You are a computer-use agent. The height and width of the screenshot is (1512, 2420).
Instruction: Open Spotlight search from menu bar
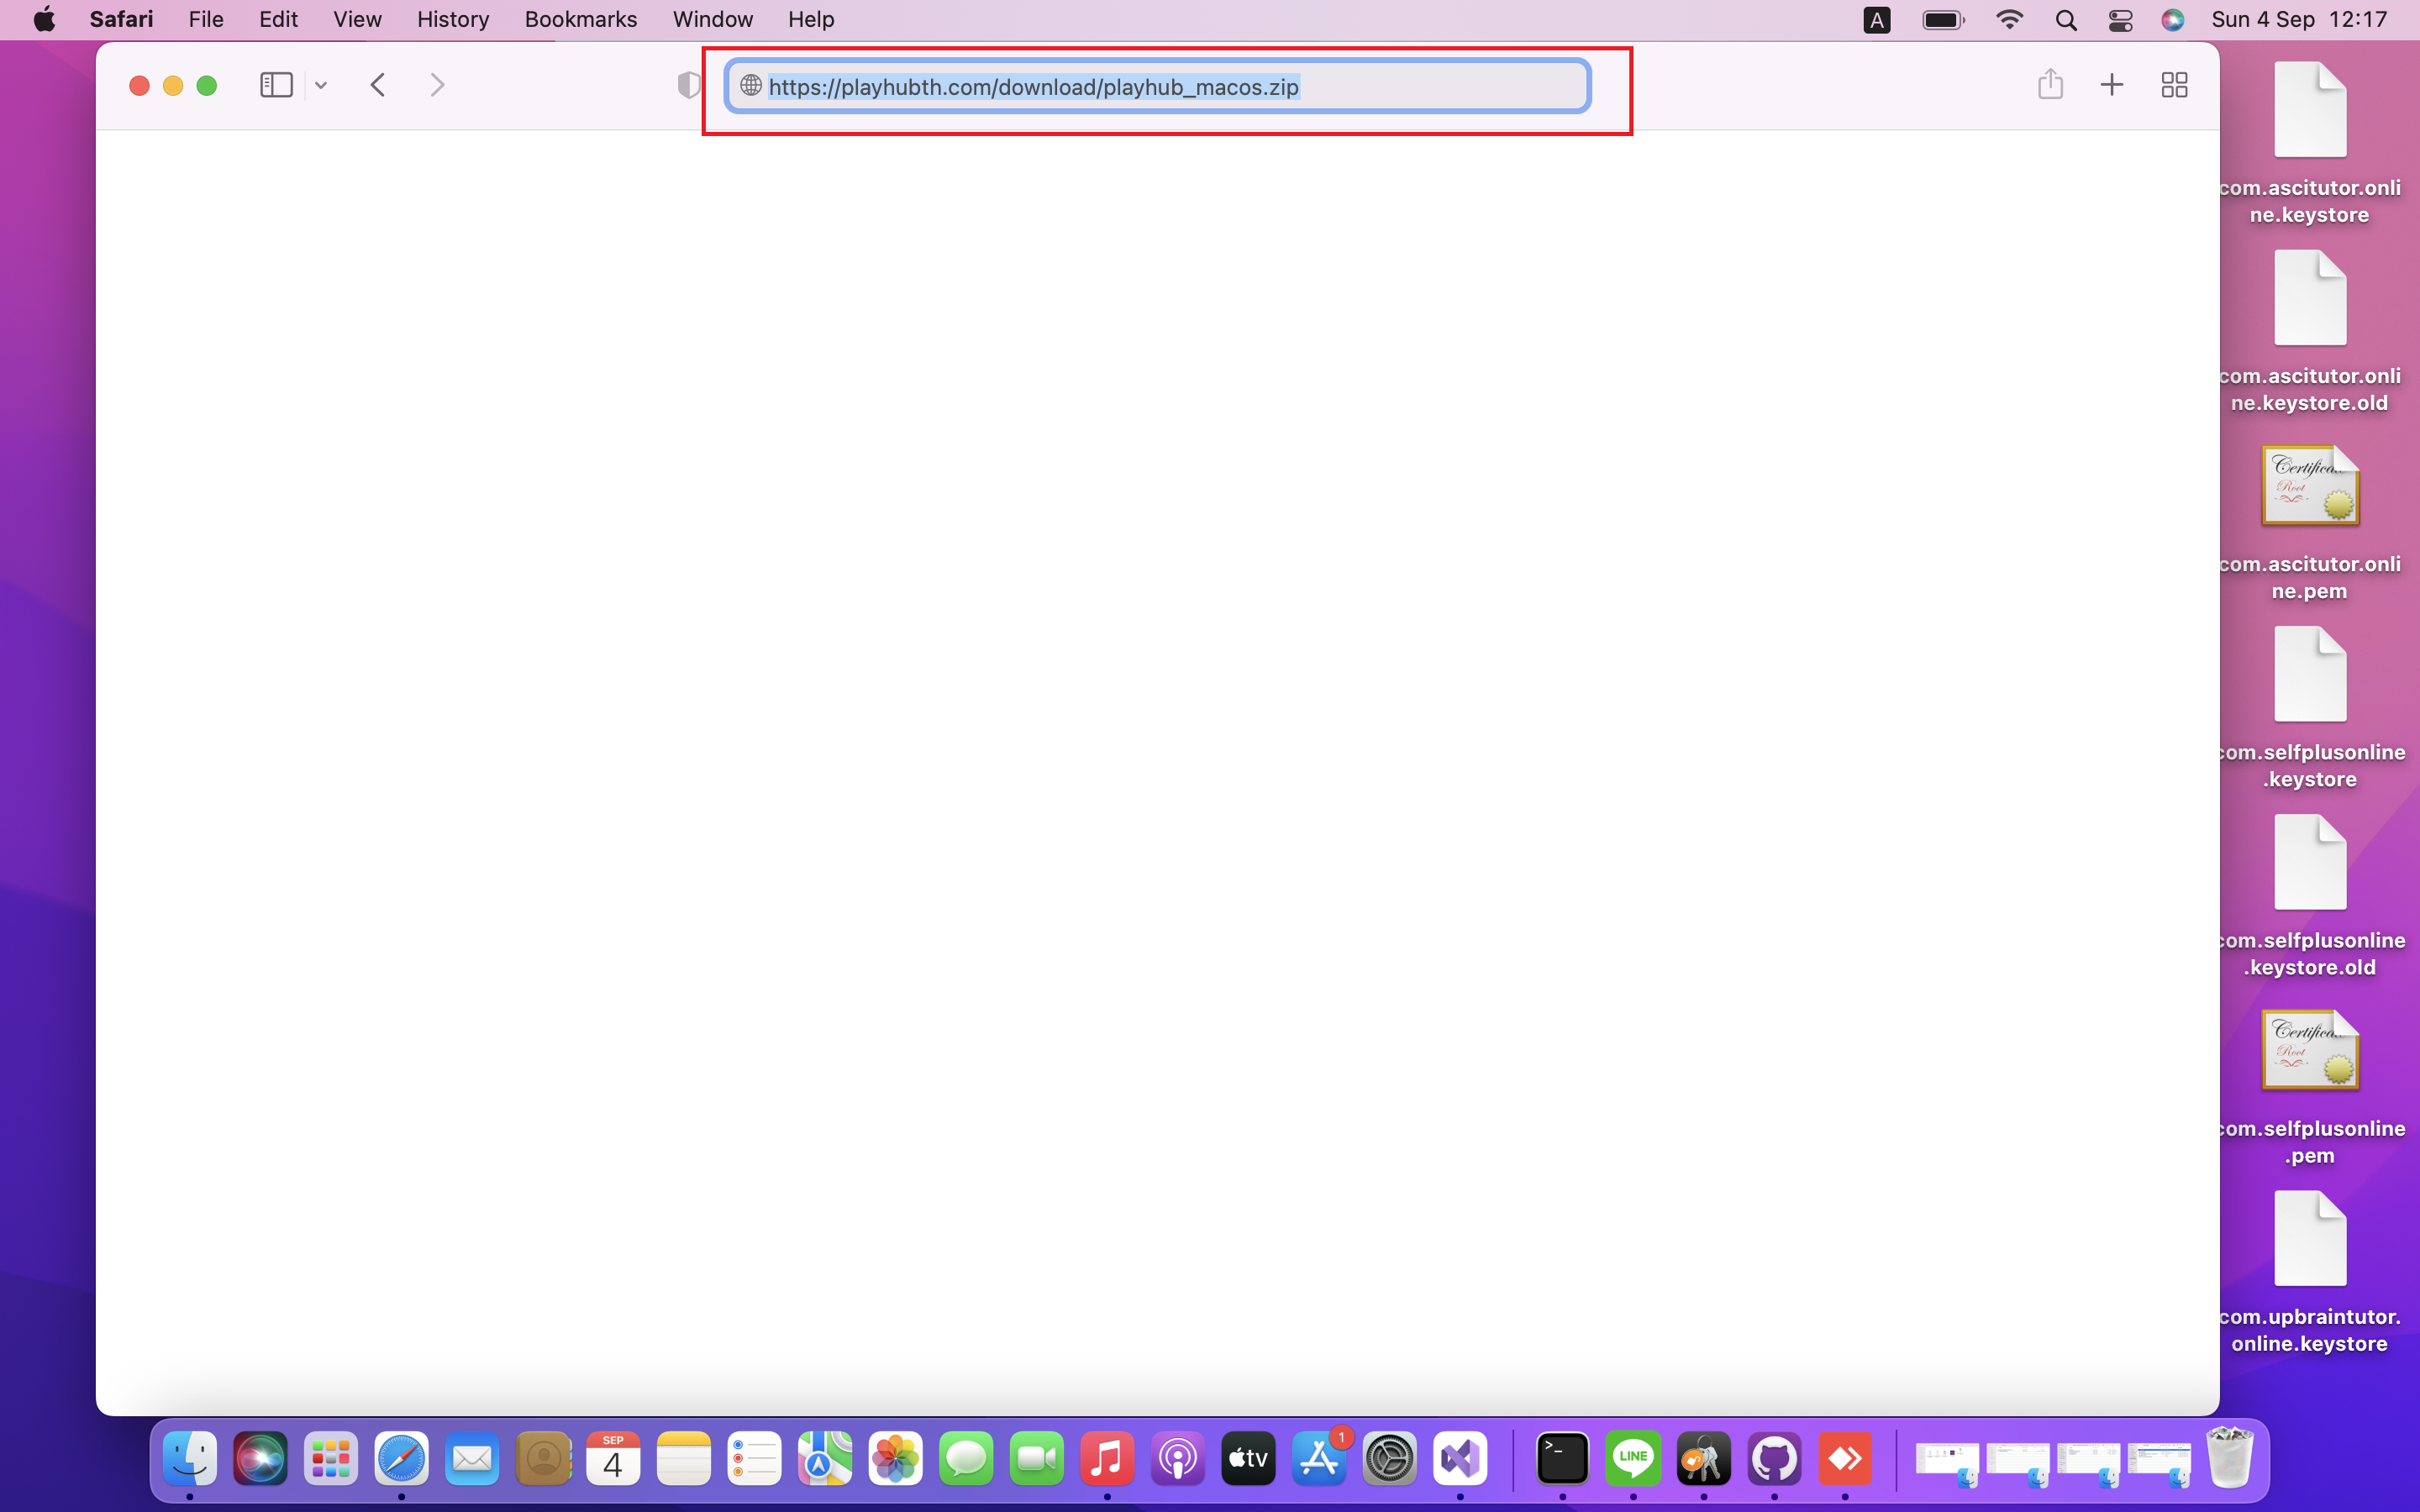click(2066, 20)
